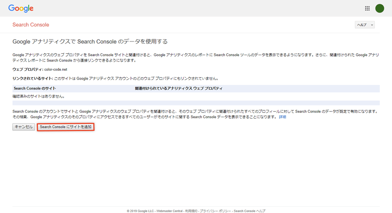Open the 詳細 link
This screenshot has width=392, height=213.
click(283, 117)
